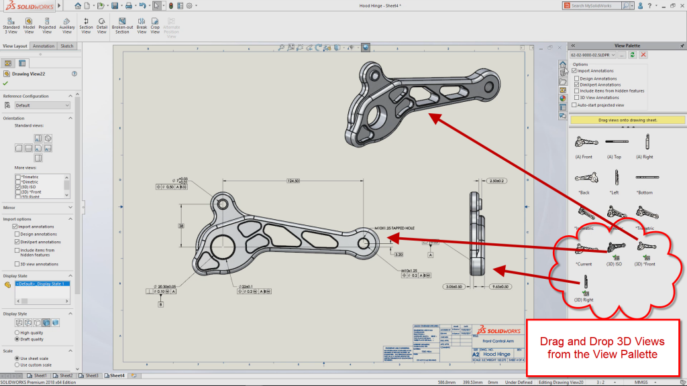
Task: Switch to Sheet3 tab
Action: (89, 375)
